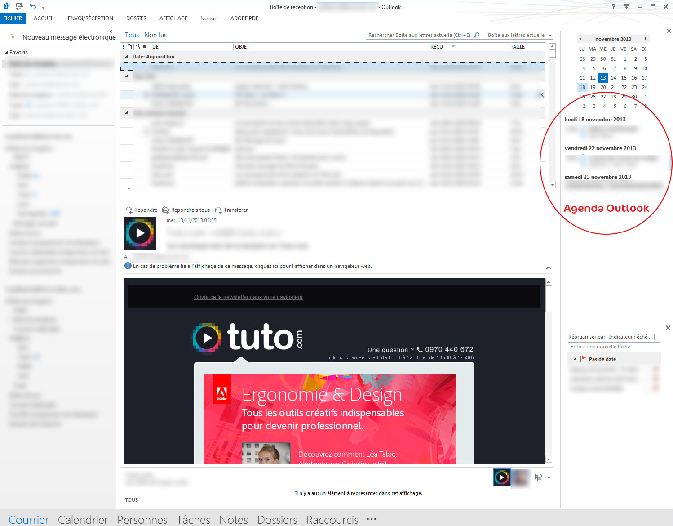Sort by the paperclip attachment column
Viewport: 673px width, 526px height.
[145, 47]
